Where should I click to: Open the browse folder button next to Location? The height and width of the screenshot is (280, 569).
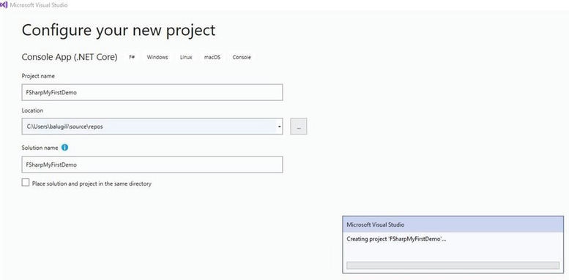(299, 126)
